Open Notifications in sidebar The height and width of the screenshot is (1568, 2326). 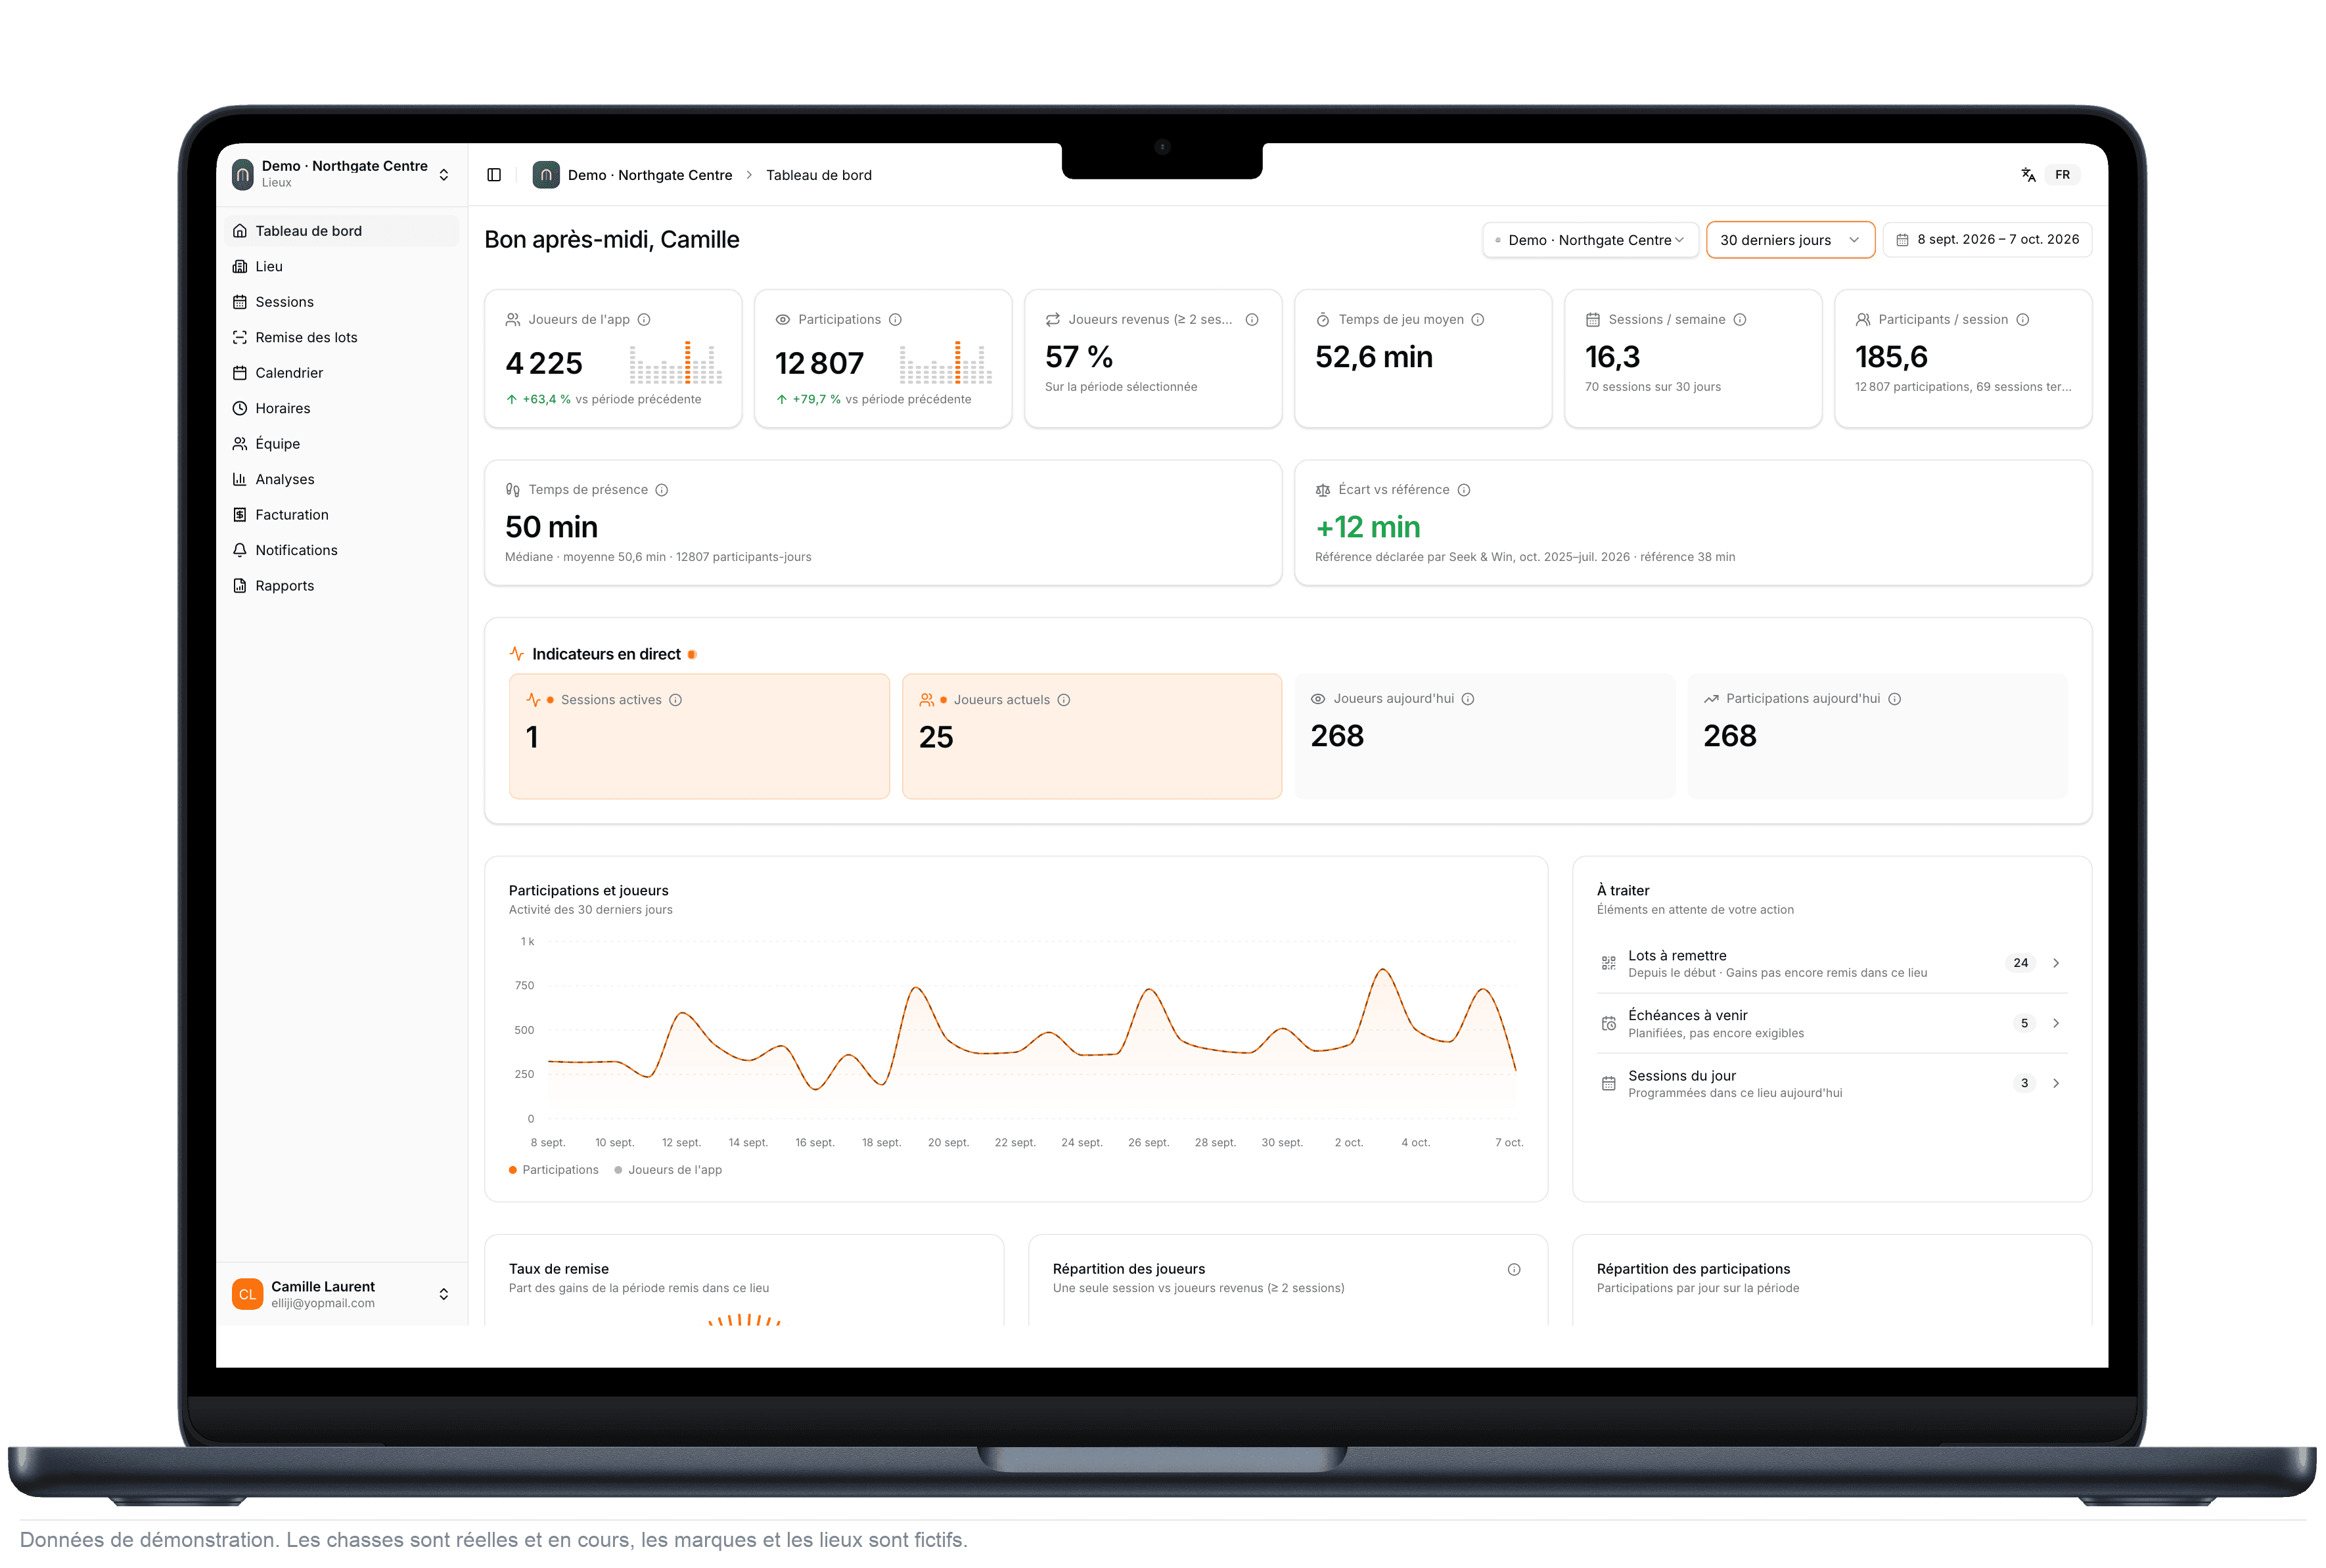tap(341, 551)
